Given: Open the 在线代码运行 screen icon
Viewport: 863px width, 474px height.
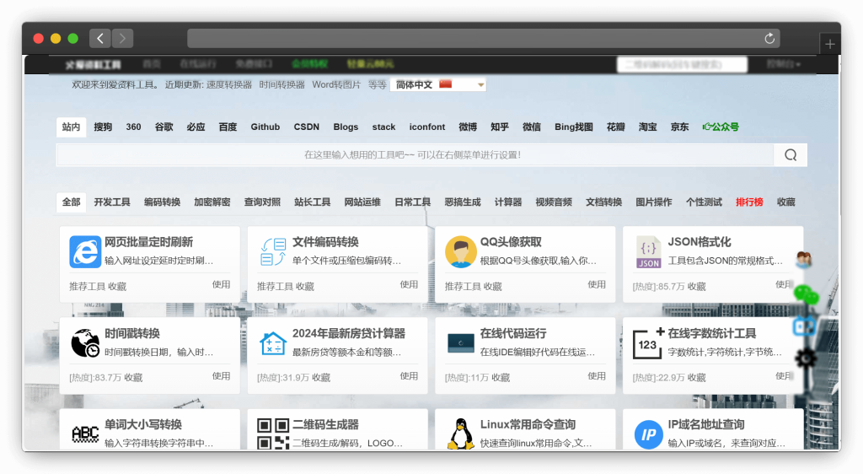Looking at the screenshot, I should click(461, 343).
